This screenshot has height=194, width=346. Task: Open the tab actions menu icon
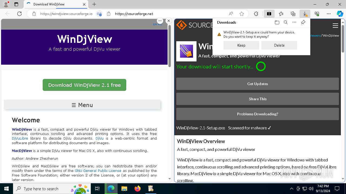click(16, 4)
